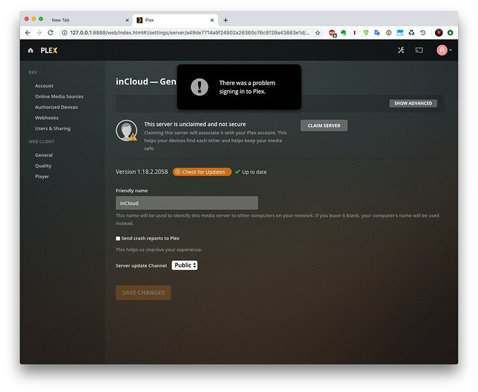Bookmark this page with the star
This screenshot has width=478, height=392.
coord(318,33)
